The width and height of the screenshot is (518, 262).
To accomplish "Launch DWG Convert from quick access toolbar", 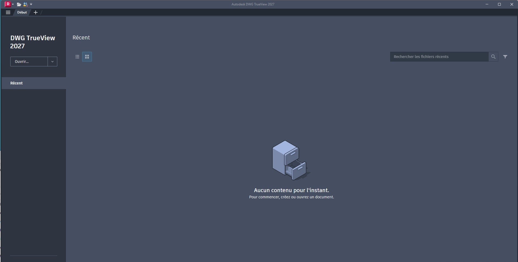I will coord(25,4).
